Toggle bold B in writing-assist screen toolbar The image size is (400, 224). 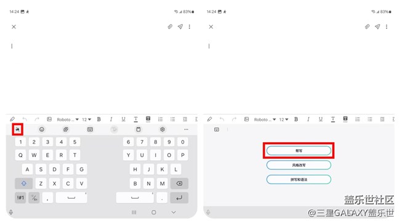click(296, 119)
